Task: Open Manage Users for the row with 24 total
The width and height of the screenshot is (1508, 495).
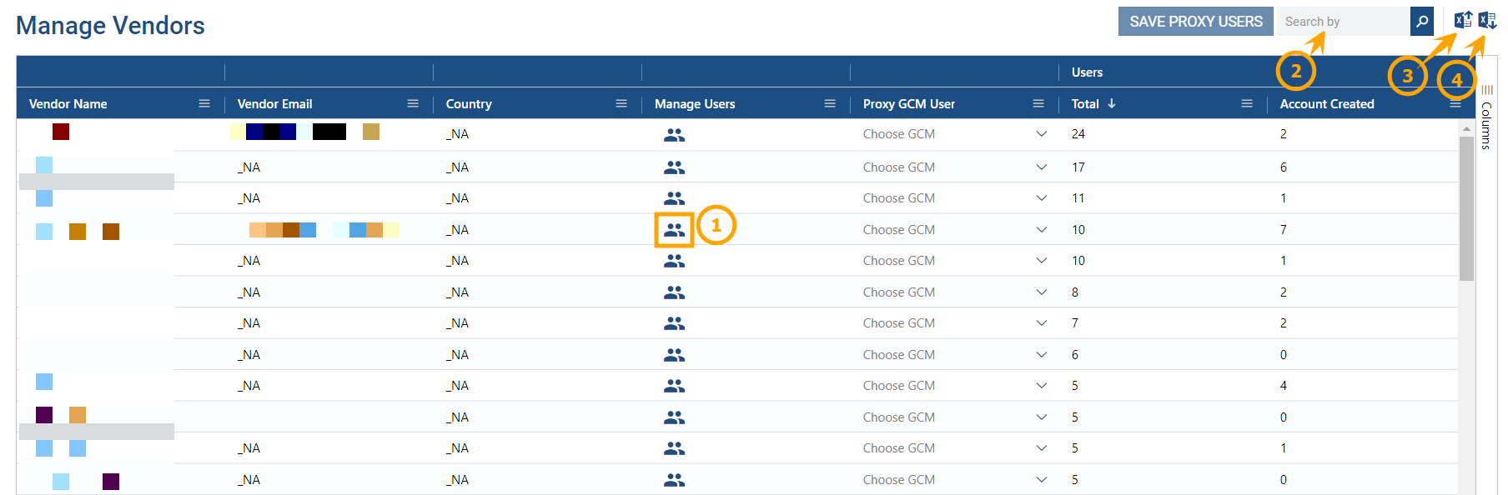Action: pyautogui.click(x=674, y=135)
